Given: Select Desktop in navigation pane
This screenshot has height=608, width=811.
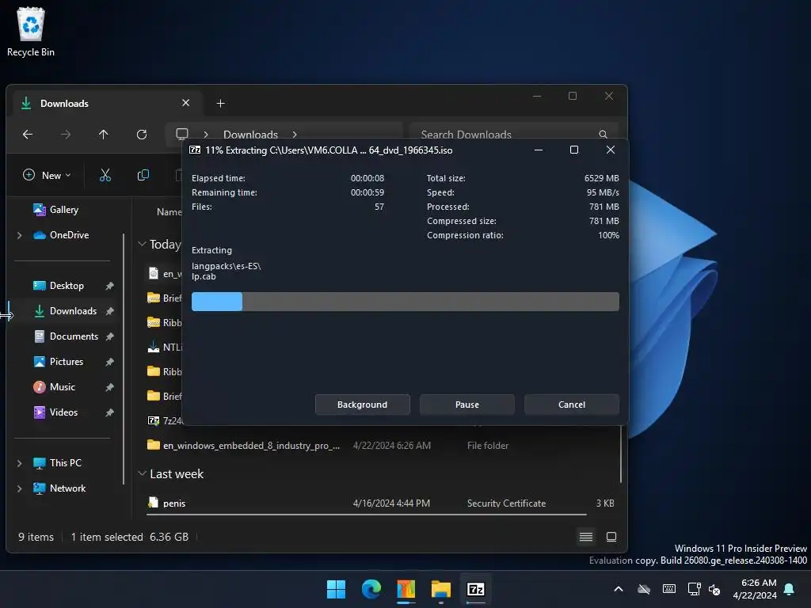Looking at the screenshot, I should coord(67,285).
